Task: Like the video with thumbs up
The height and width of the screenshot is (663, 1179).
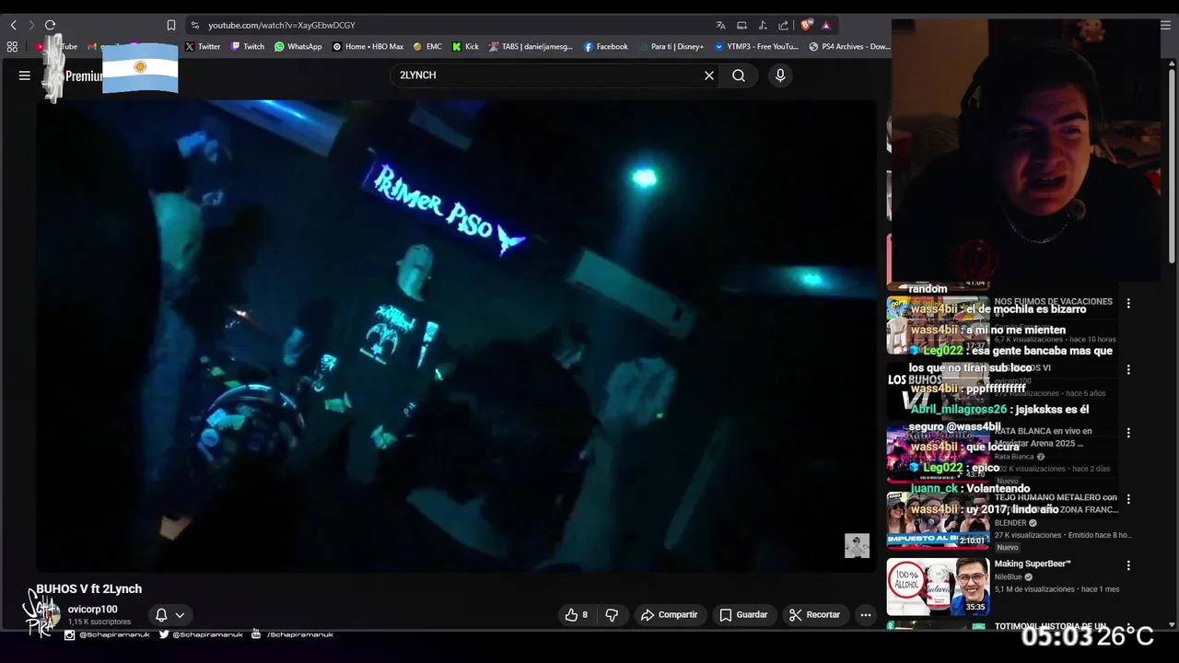Action: 577,615
